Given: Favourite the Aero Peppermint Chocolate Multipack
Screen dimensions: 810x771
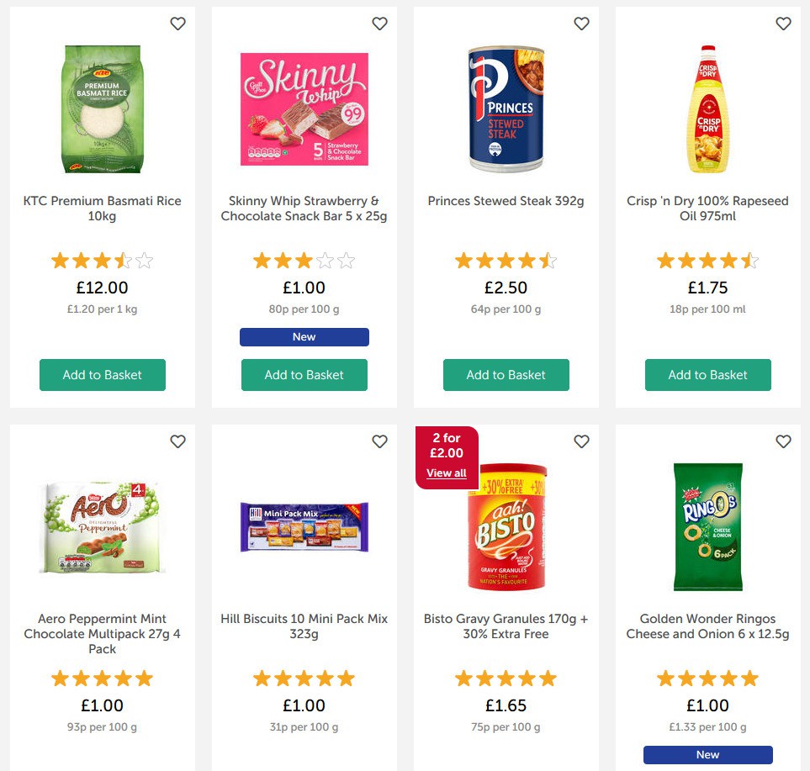Looking at the screenshot, I should coord(177,441).
